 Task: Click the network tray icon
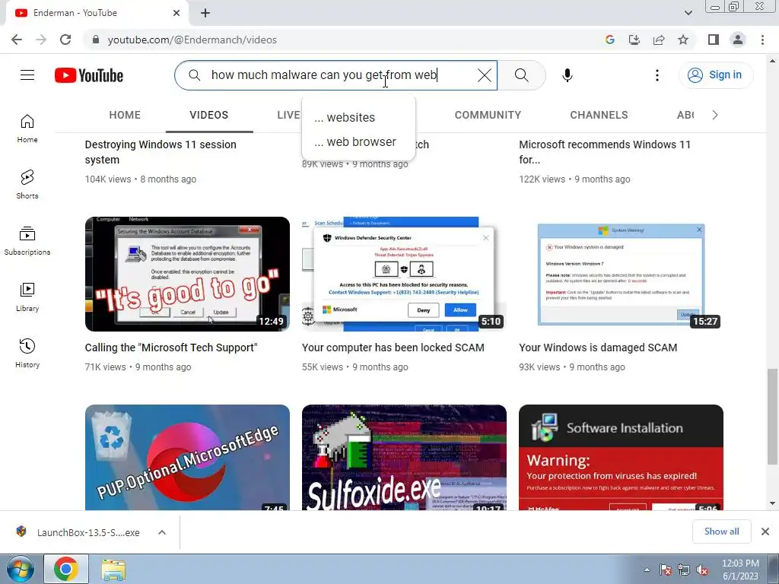coord(684,570)
